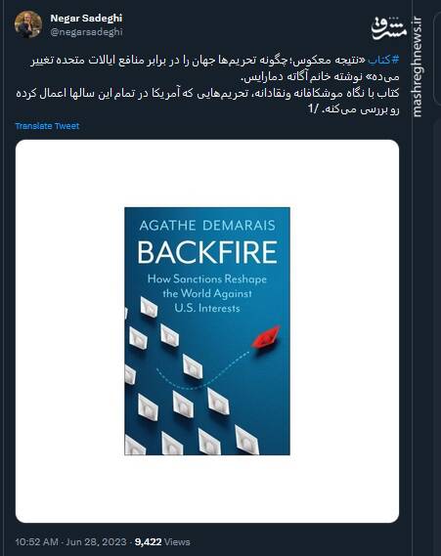Click the Agathe Demarais author name
This screenshot has height=556, width=441.
[x=207, y=225]
